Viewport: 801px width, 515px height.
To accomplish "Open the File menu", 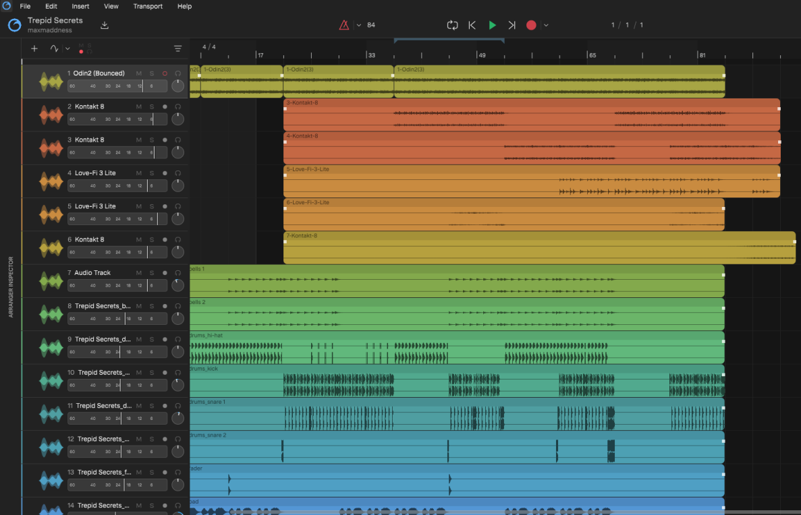I will 25,6.
